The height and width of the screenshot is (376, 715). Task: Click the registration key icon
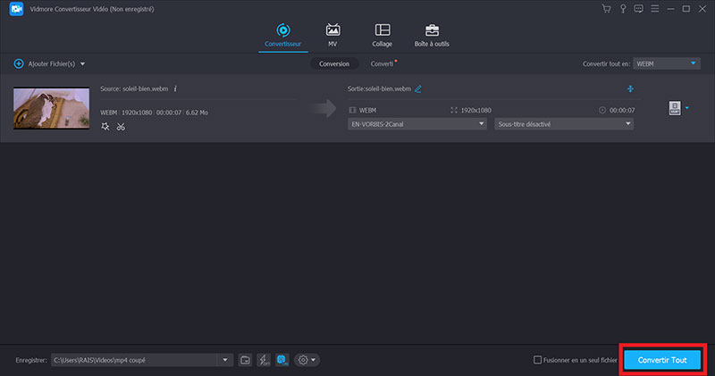pos(623,9)
